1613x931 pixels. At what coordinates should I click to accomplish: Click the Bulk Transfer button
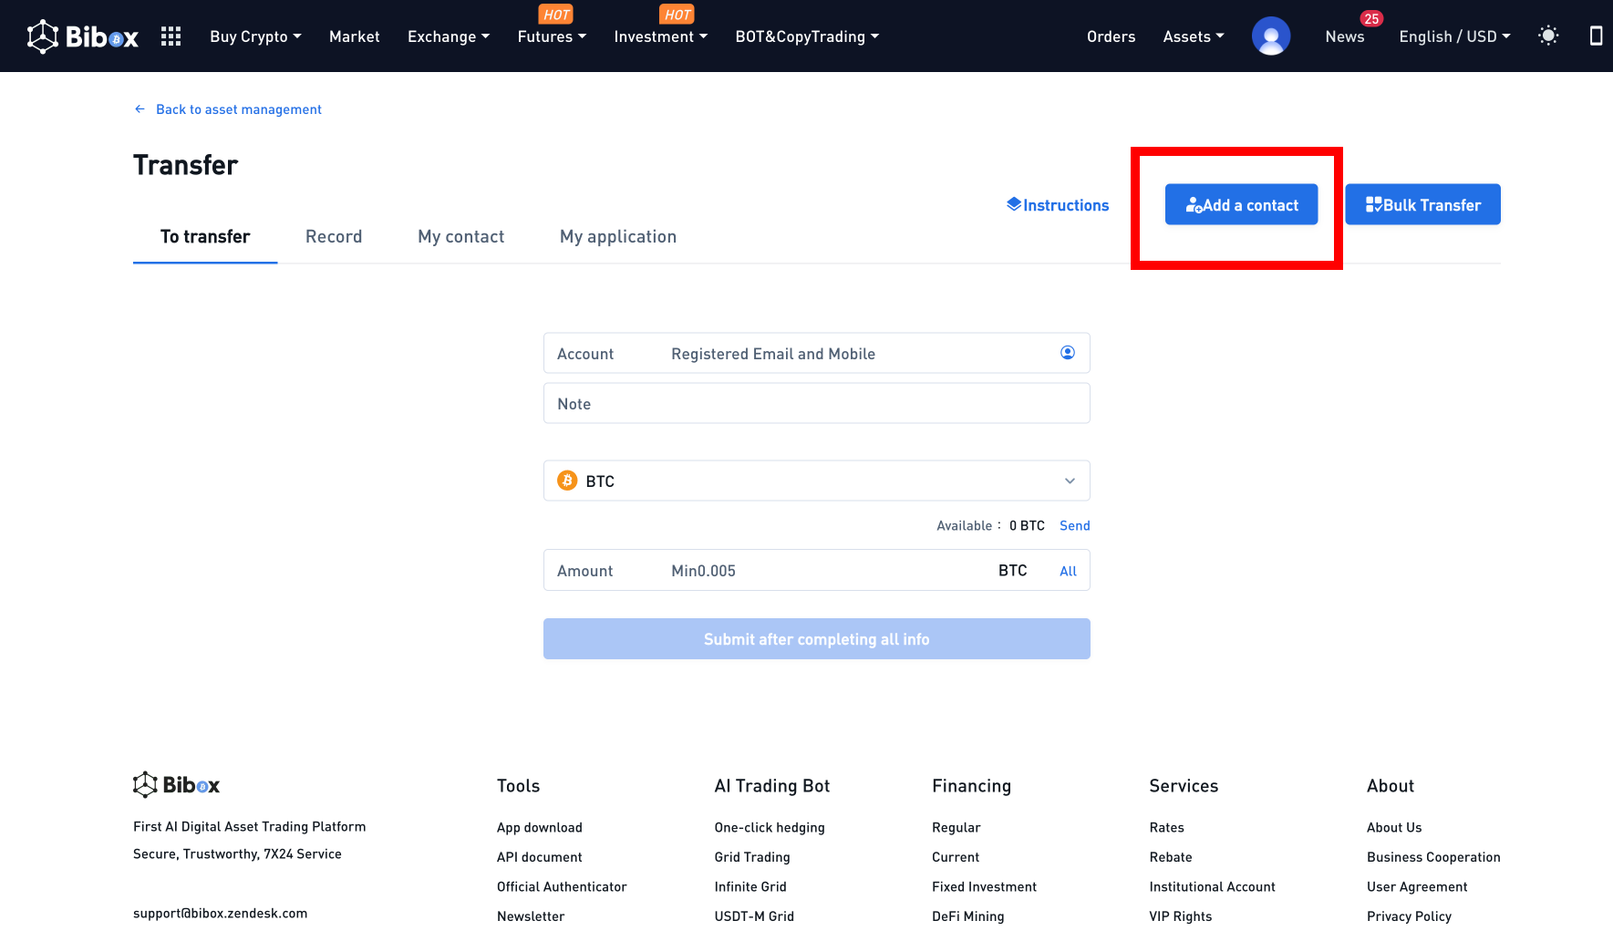[1422, 205]
